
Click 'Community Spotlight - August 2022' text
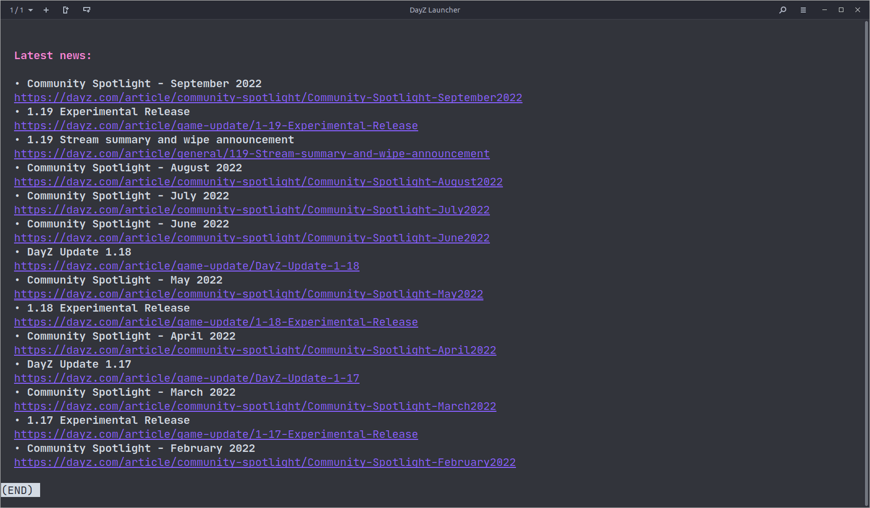[134, 168]
